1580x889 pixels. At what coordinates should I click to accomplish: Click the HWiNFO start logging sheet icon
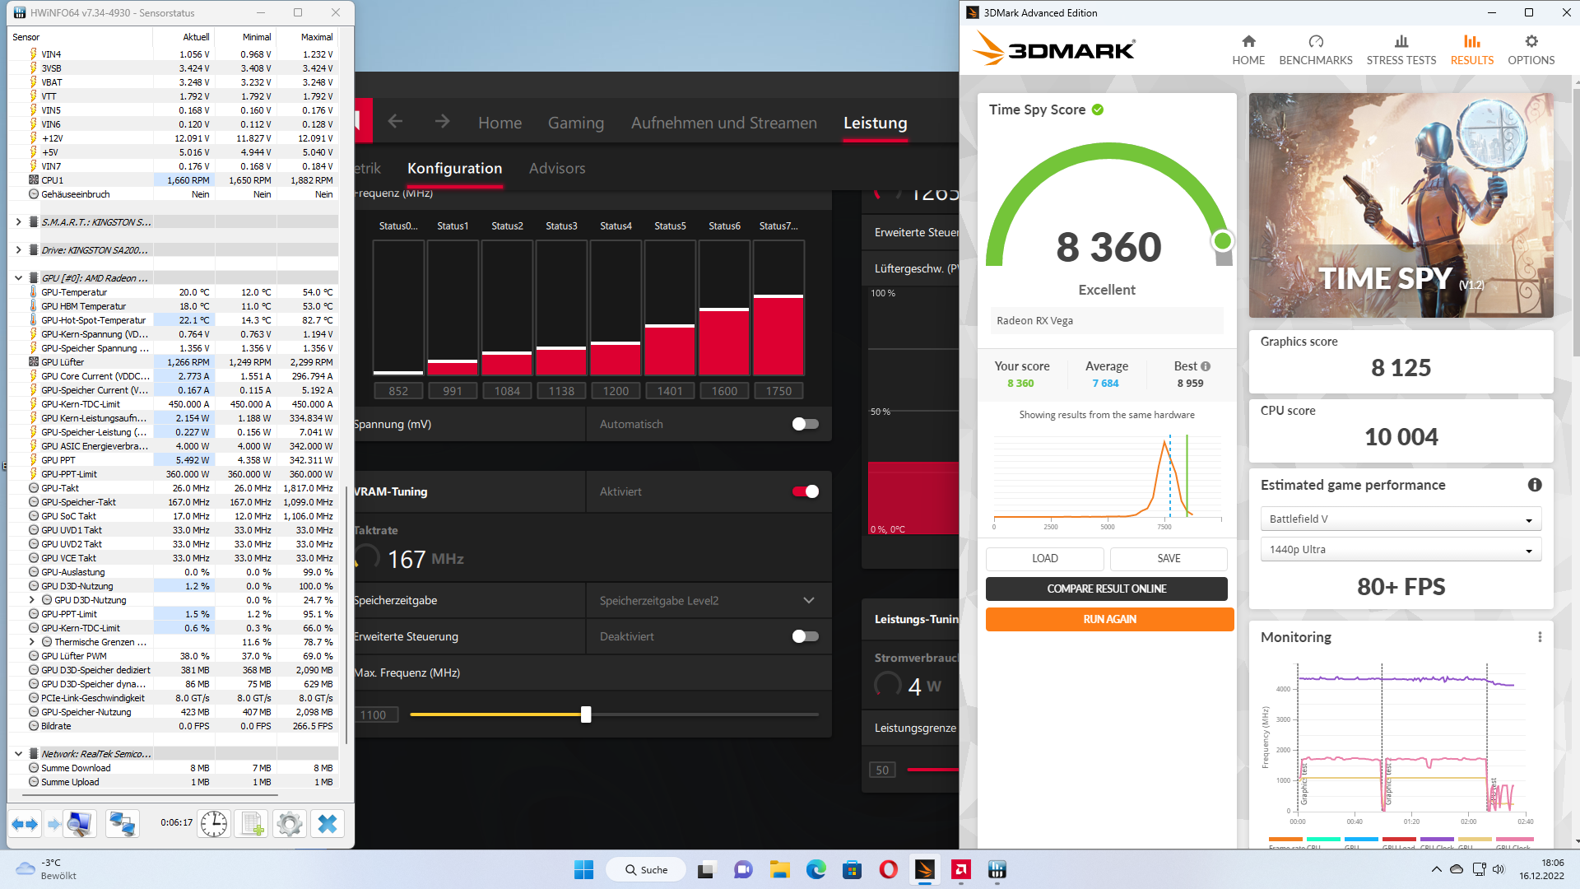pos(252,823)
